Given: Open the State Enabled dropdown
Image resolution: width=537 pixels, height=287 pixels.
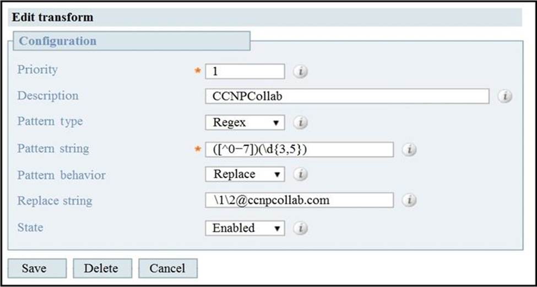Looking at the screenshot, I should [x=245, y=228].
